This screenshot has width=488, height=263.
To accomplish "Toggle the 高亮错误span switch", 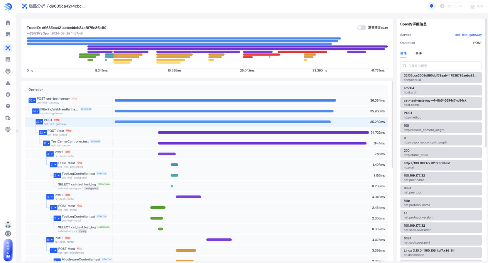I will [x=361, y=28].
